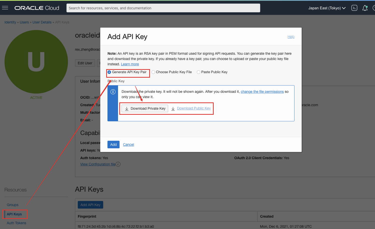This screenshot has height=229, width=375.
Task: Open Auth Tokens in the Resources list
Action: [16, 223]
